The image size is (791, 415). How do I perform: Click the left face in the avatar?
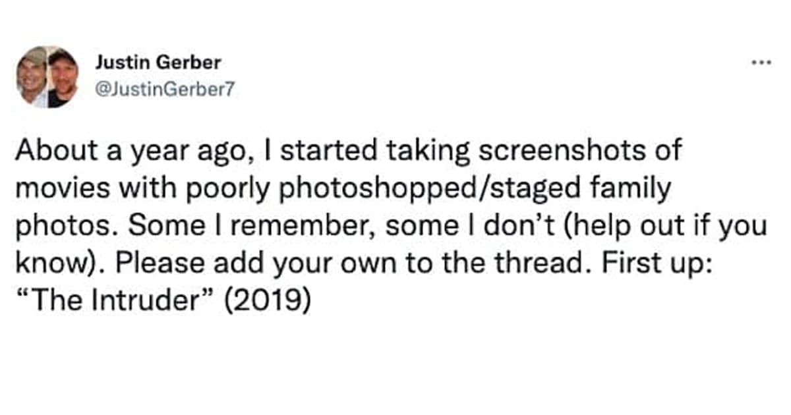(33, 76)
